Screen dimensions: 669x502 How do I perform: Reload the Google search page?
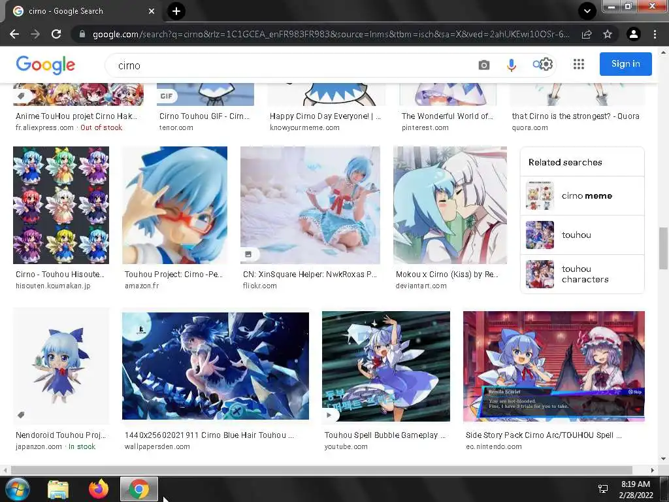coord(56,34)
